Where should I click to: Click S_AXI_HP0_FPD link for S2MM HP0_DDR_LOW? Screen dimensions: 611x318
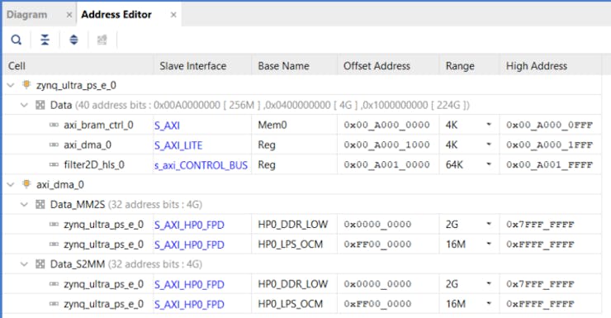tap(189, 284)
